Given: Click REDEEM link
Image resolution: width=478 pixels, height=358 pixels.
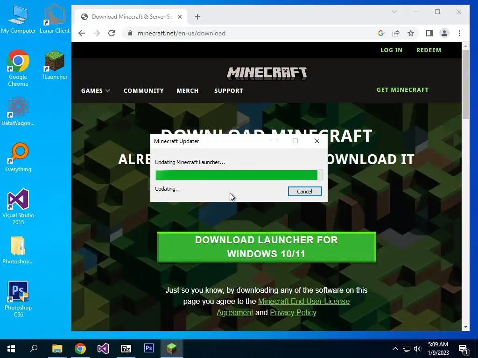Looking at the screenshot, I should pos(429,50).
